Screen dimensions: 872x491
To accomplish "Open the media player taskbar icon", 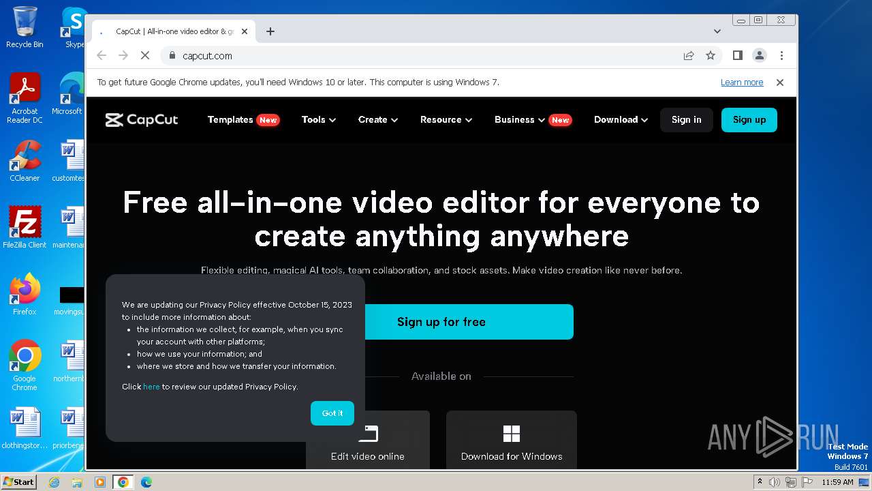I will 99,482.
